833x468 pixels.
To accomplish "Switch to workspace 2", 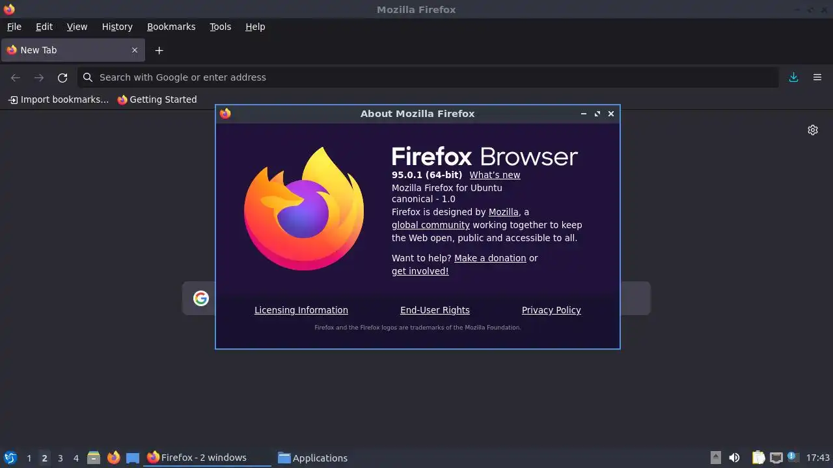I will 44,458.
